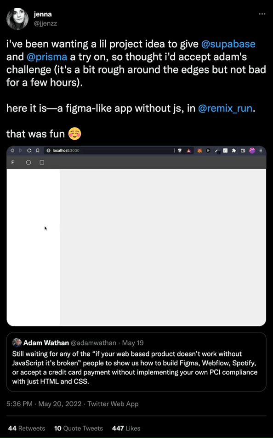View the 447 Likes list
The height and width of the screenshot is (438, 273).
pyautogui.click(x=126, y=428)
